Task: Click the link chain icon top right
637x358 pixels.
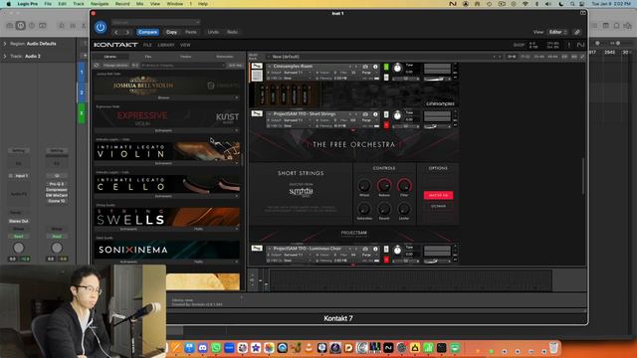Action: (577, 32)
